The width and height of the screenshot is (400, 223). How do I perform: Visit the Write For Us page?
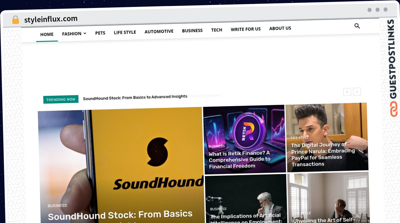coord(246,29)
